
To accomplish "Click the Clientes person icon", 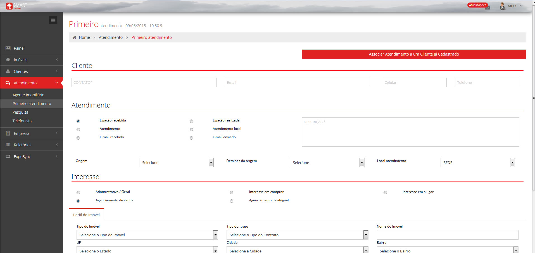I will tap(8, 71).
